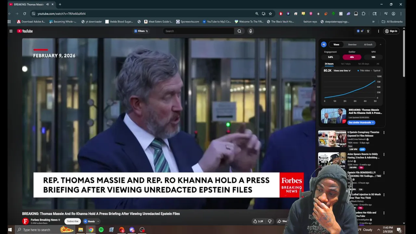Image resolution: width=416 pixels, height=234 pixels.
Task: Select the Engagement 3.8% pill
Action: (330, 57)
